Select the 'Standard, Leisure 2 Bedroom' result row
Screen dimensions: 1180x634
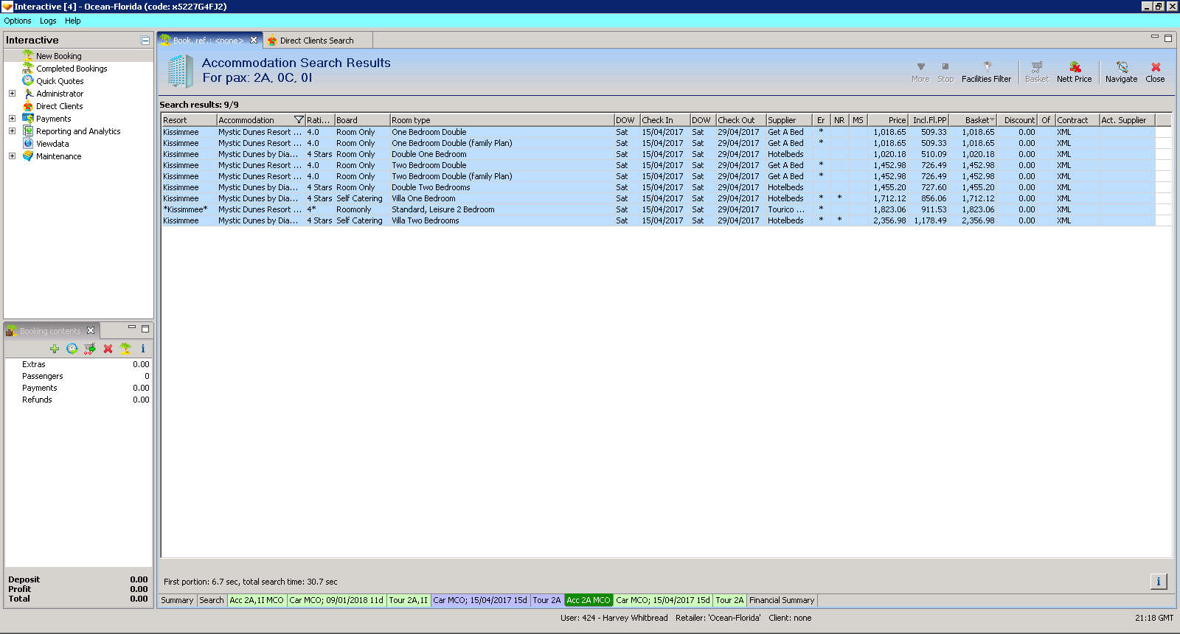[658, 209]
